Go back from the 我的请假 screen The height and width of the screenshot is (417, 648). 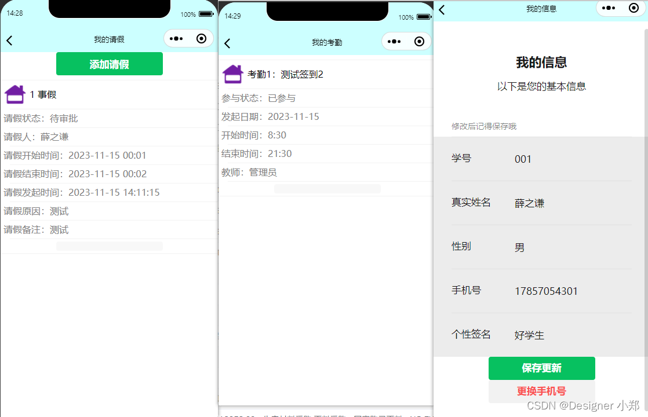[x=9, y=40]
